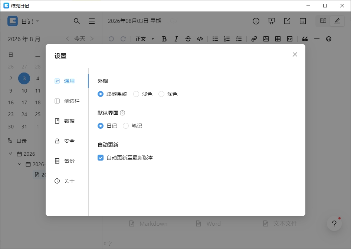351x249 pixels.
Task: Click the cloud sync status icon
Action: pos(174,21)
